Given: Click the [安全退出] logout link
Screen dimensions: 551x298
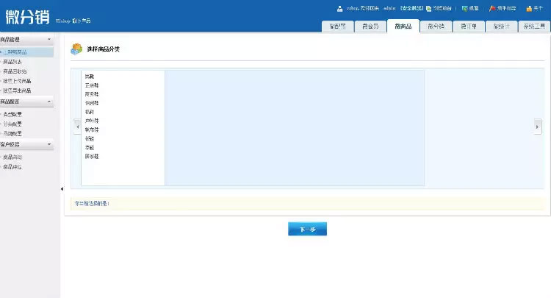Looking at the screenshot, I should click(411, 8).
